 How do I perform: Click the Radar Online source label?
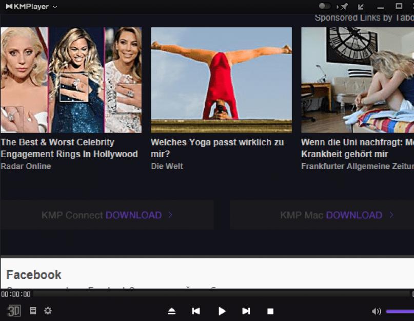point(26,166)
